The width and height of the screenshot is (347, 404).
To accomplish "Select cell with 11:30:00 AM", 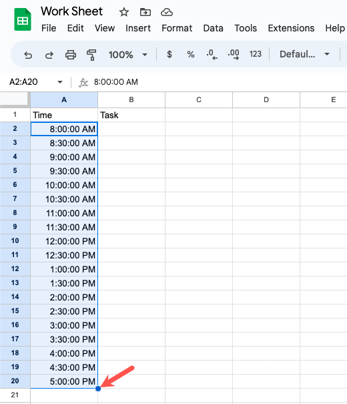I will pos(64,227).
